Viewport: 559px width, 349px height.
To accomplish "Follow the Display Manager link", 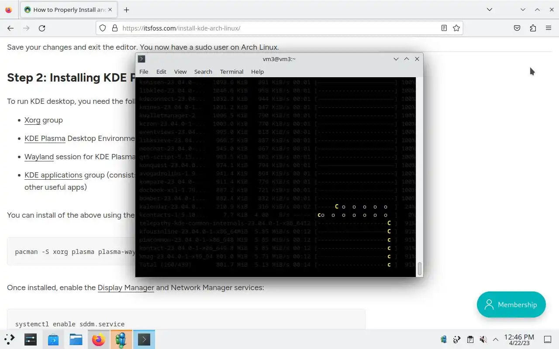I will click(126, 287).
